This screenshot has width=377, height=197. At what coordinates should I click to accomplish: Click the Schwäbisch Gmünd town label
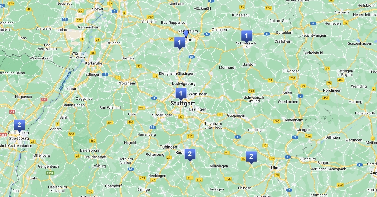tap(254, 99)
